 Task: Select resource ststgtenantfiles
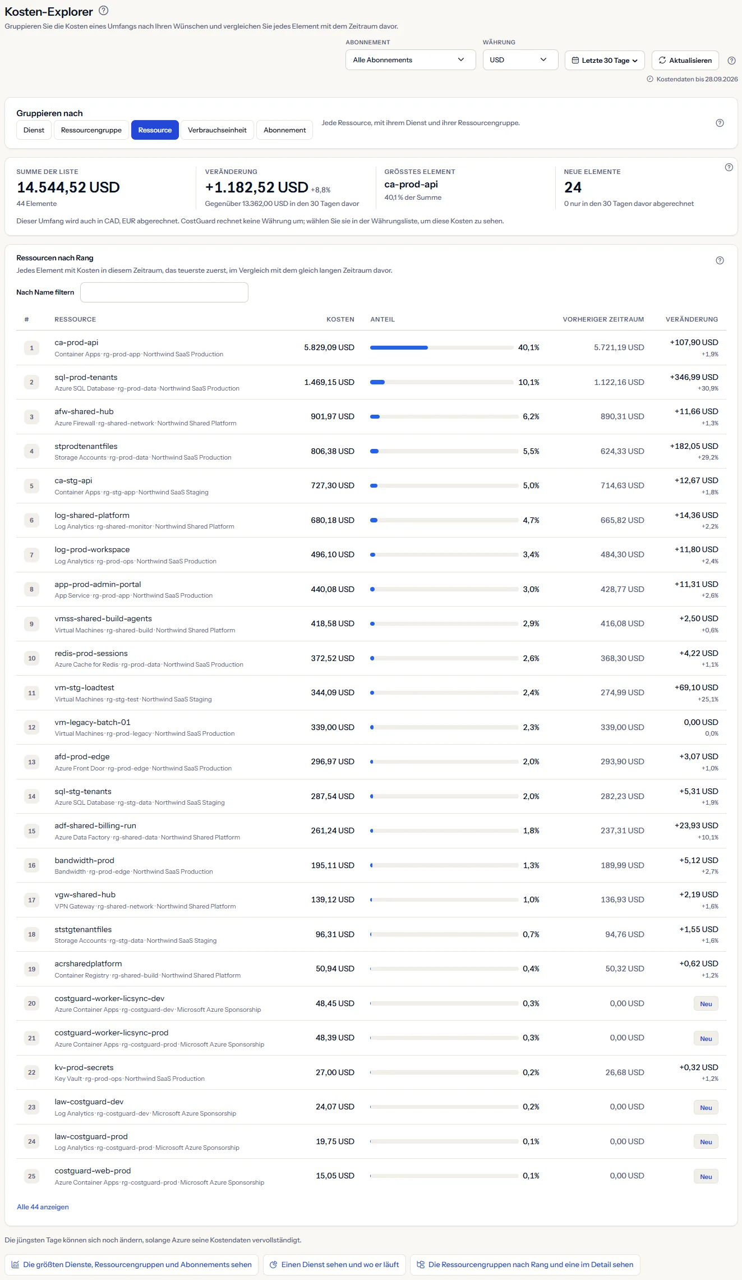[x=83, y=929]
